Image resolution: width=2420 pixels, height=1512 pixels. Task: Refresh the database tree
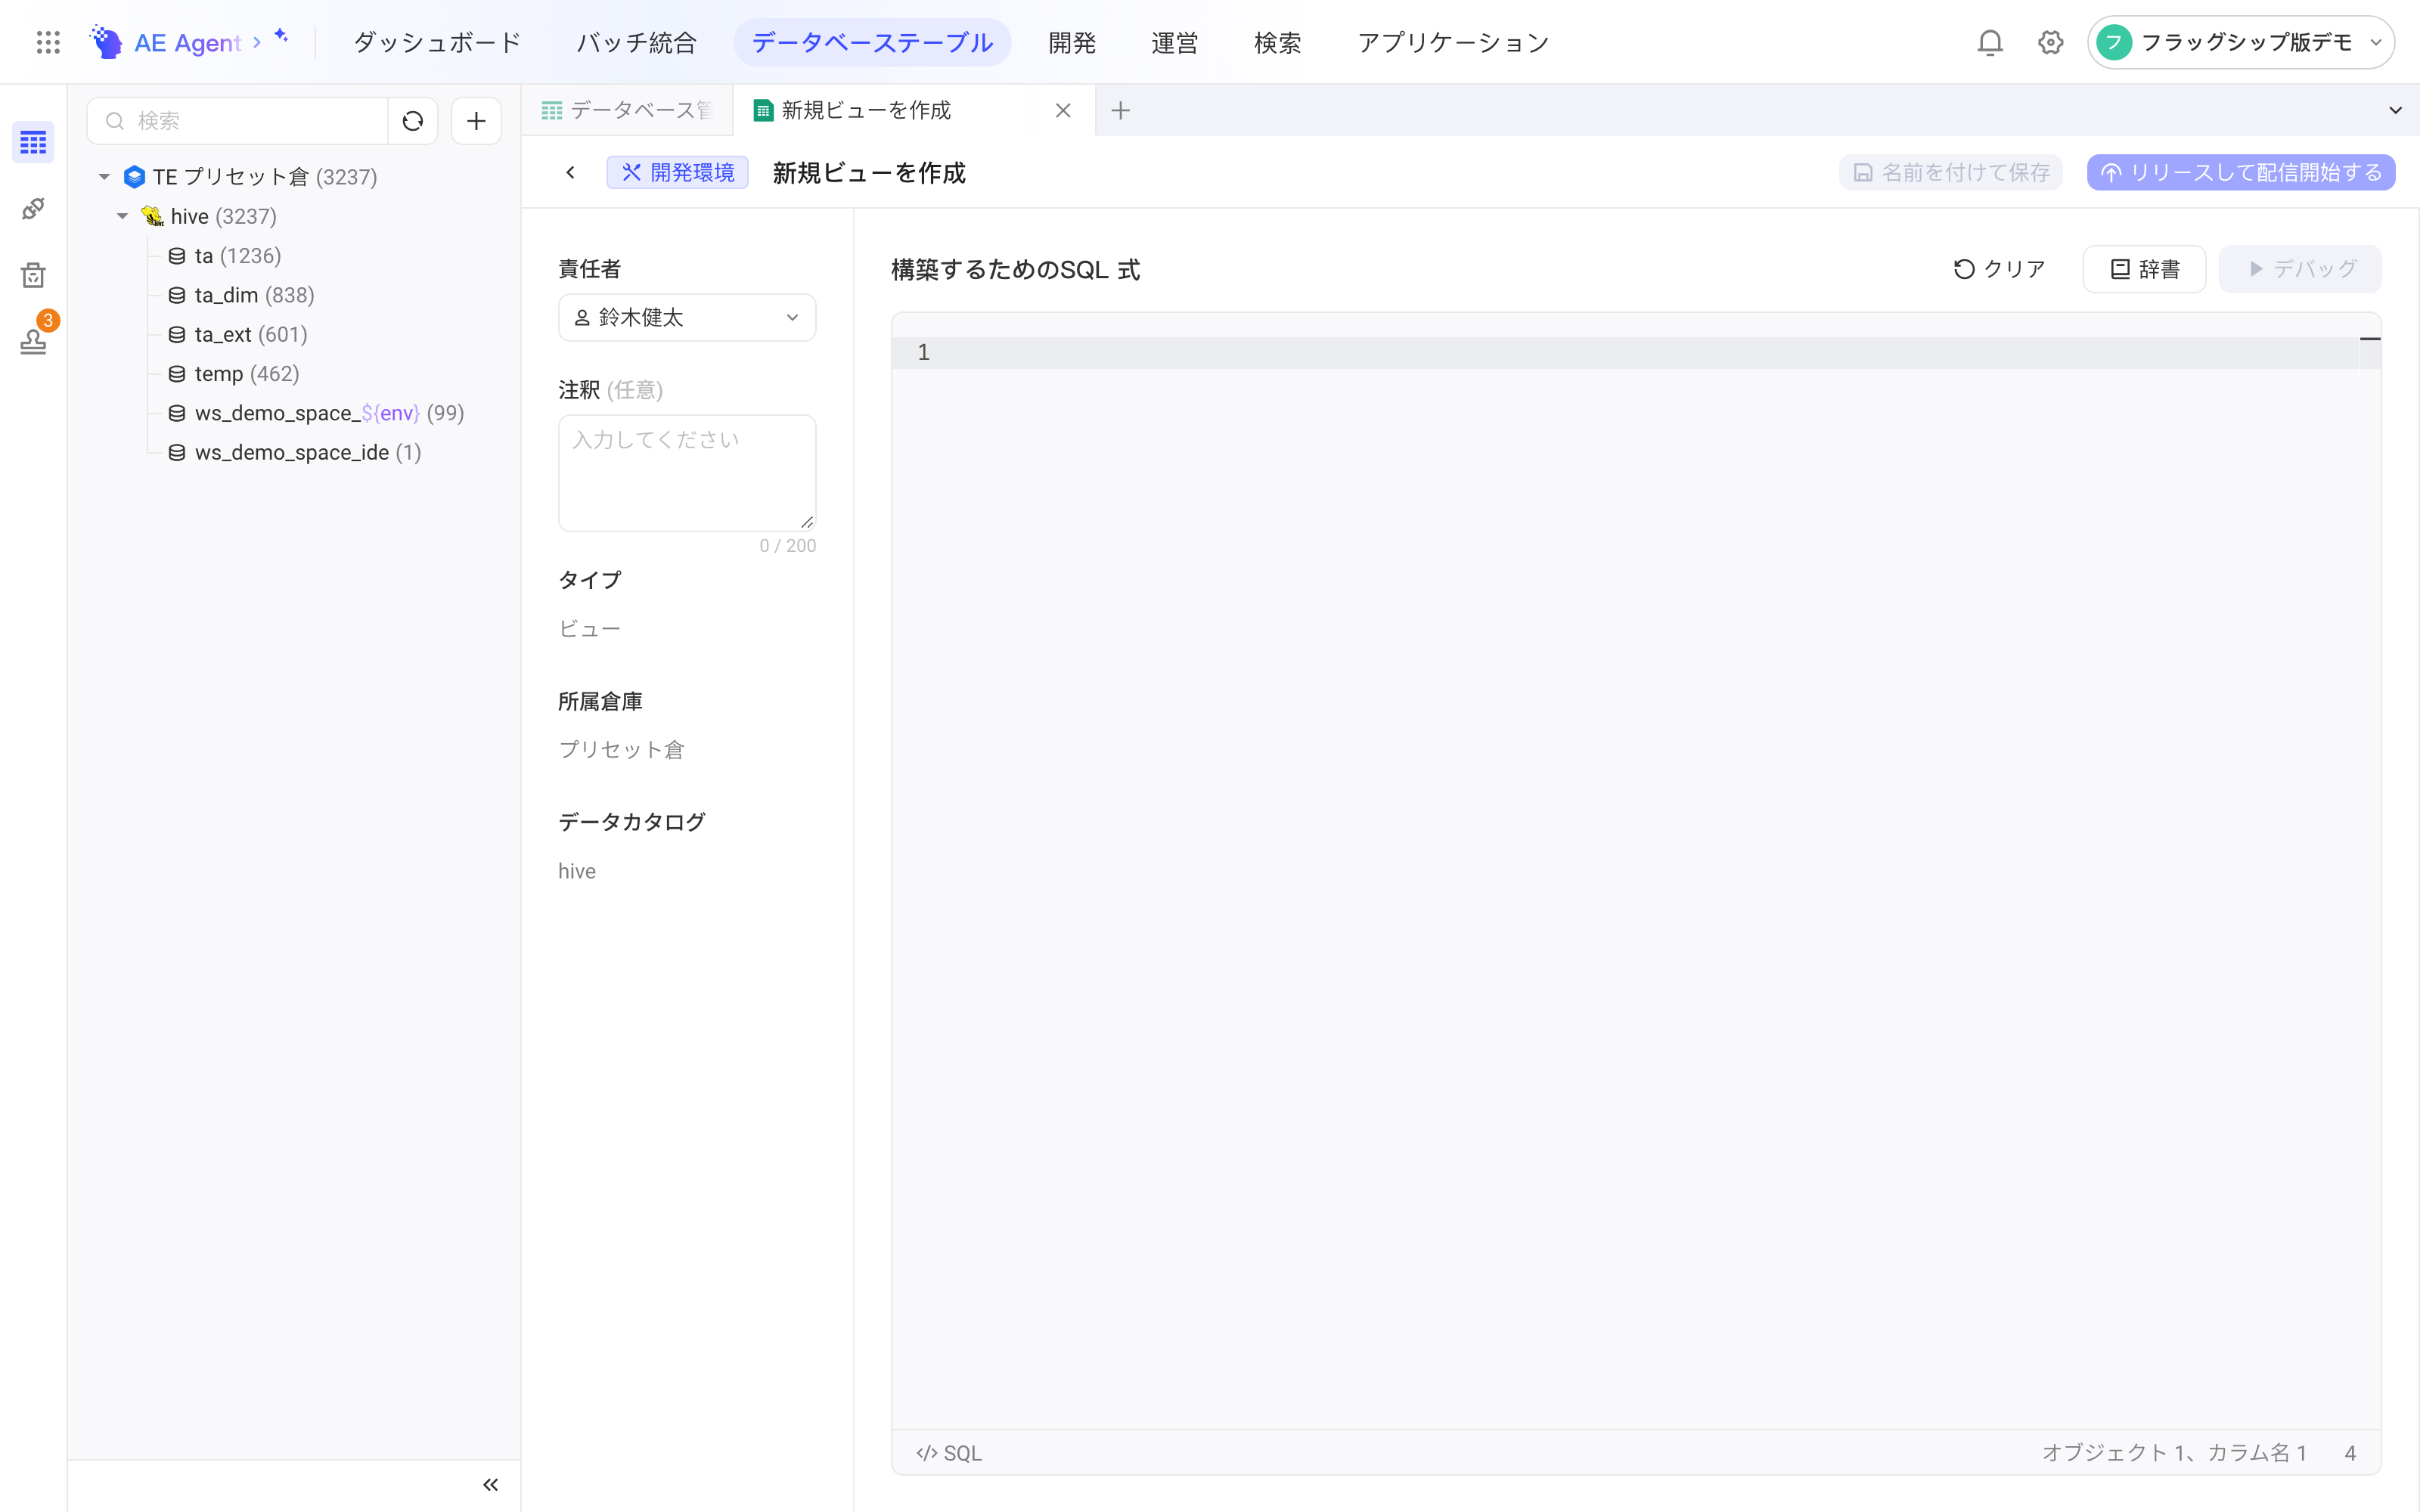coord(413,121)
